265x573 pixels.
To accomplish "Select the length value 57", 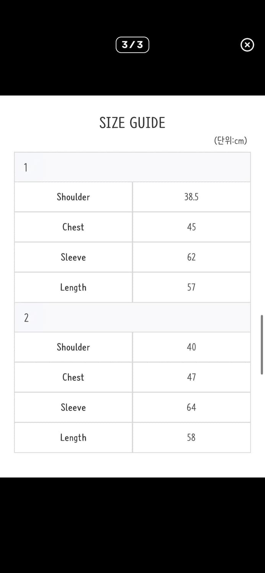I will (x=191, y=287).
